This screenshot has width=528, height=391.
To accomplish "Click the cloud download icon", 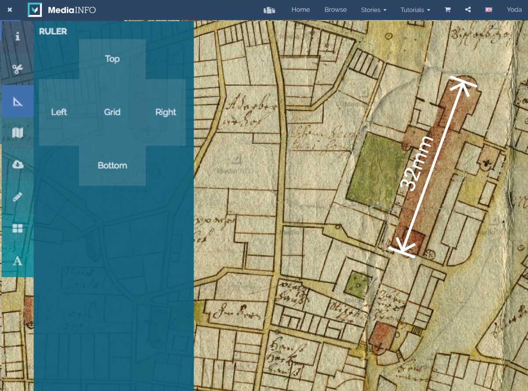I will click(x=18, y=164).
